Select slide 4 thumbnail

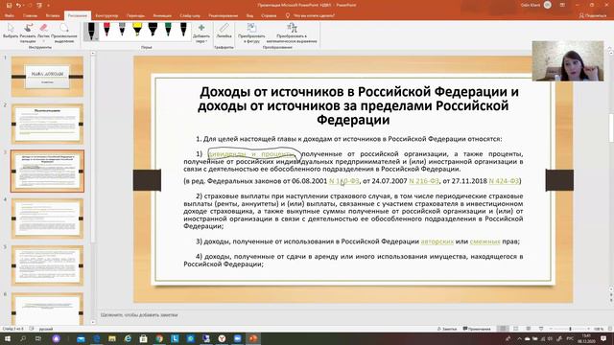click(47, 218)
